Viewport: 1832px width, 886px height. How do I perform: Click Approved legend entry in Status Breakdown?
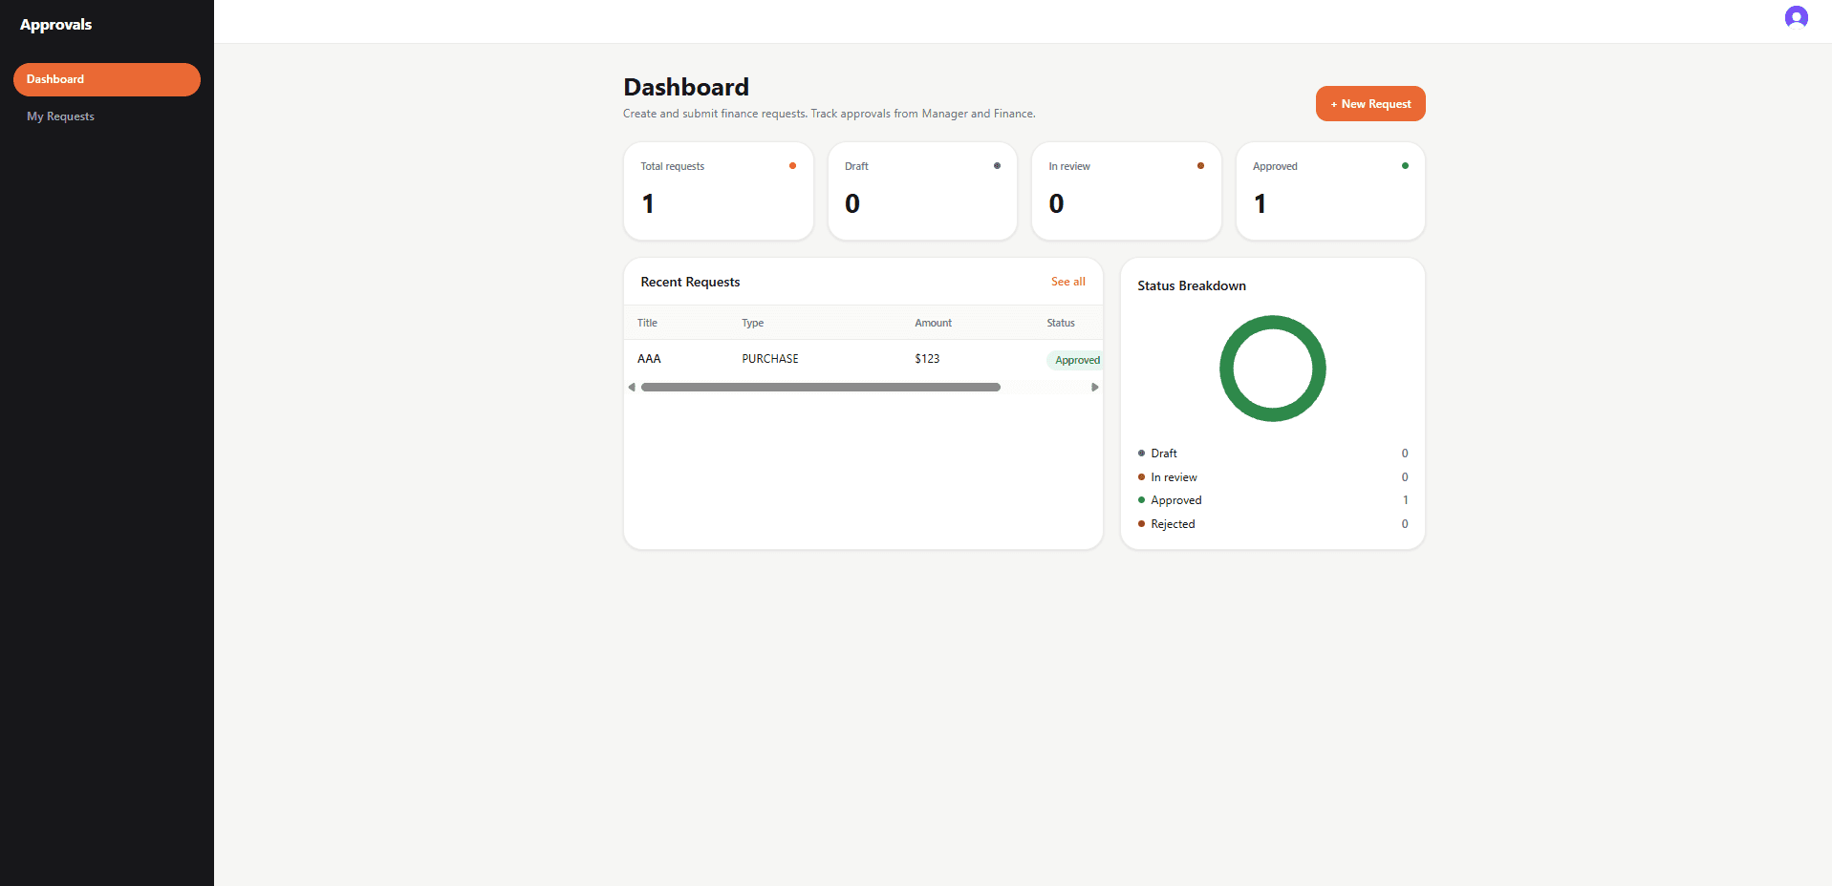[x=1273, y=500]
